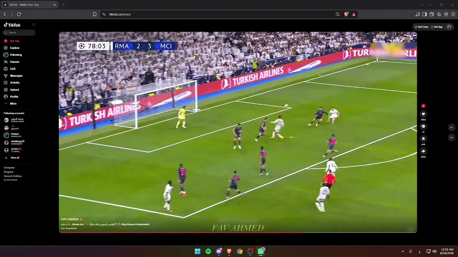Click the Get Coins button

coord(422,27)
